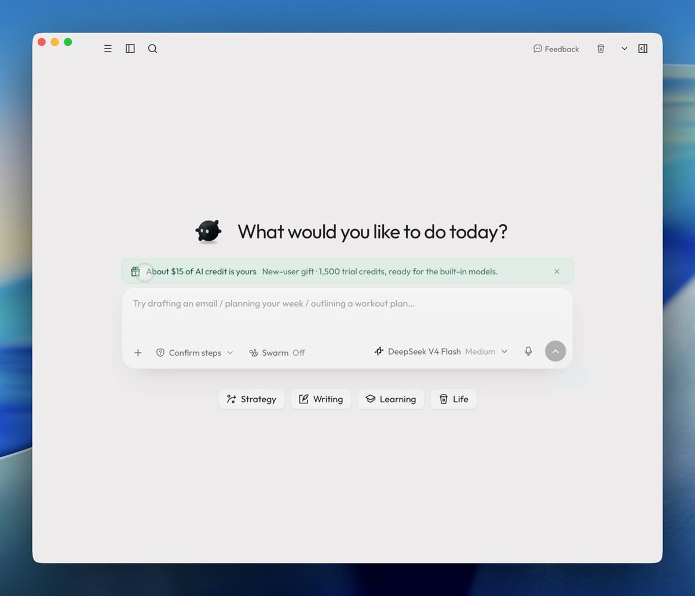695x596 pixels.
Task: Select the Learning suggestion chip
Action: (391, 399)
